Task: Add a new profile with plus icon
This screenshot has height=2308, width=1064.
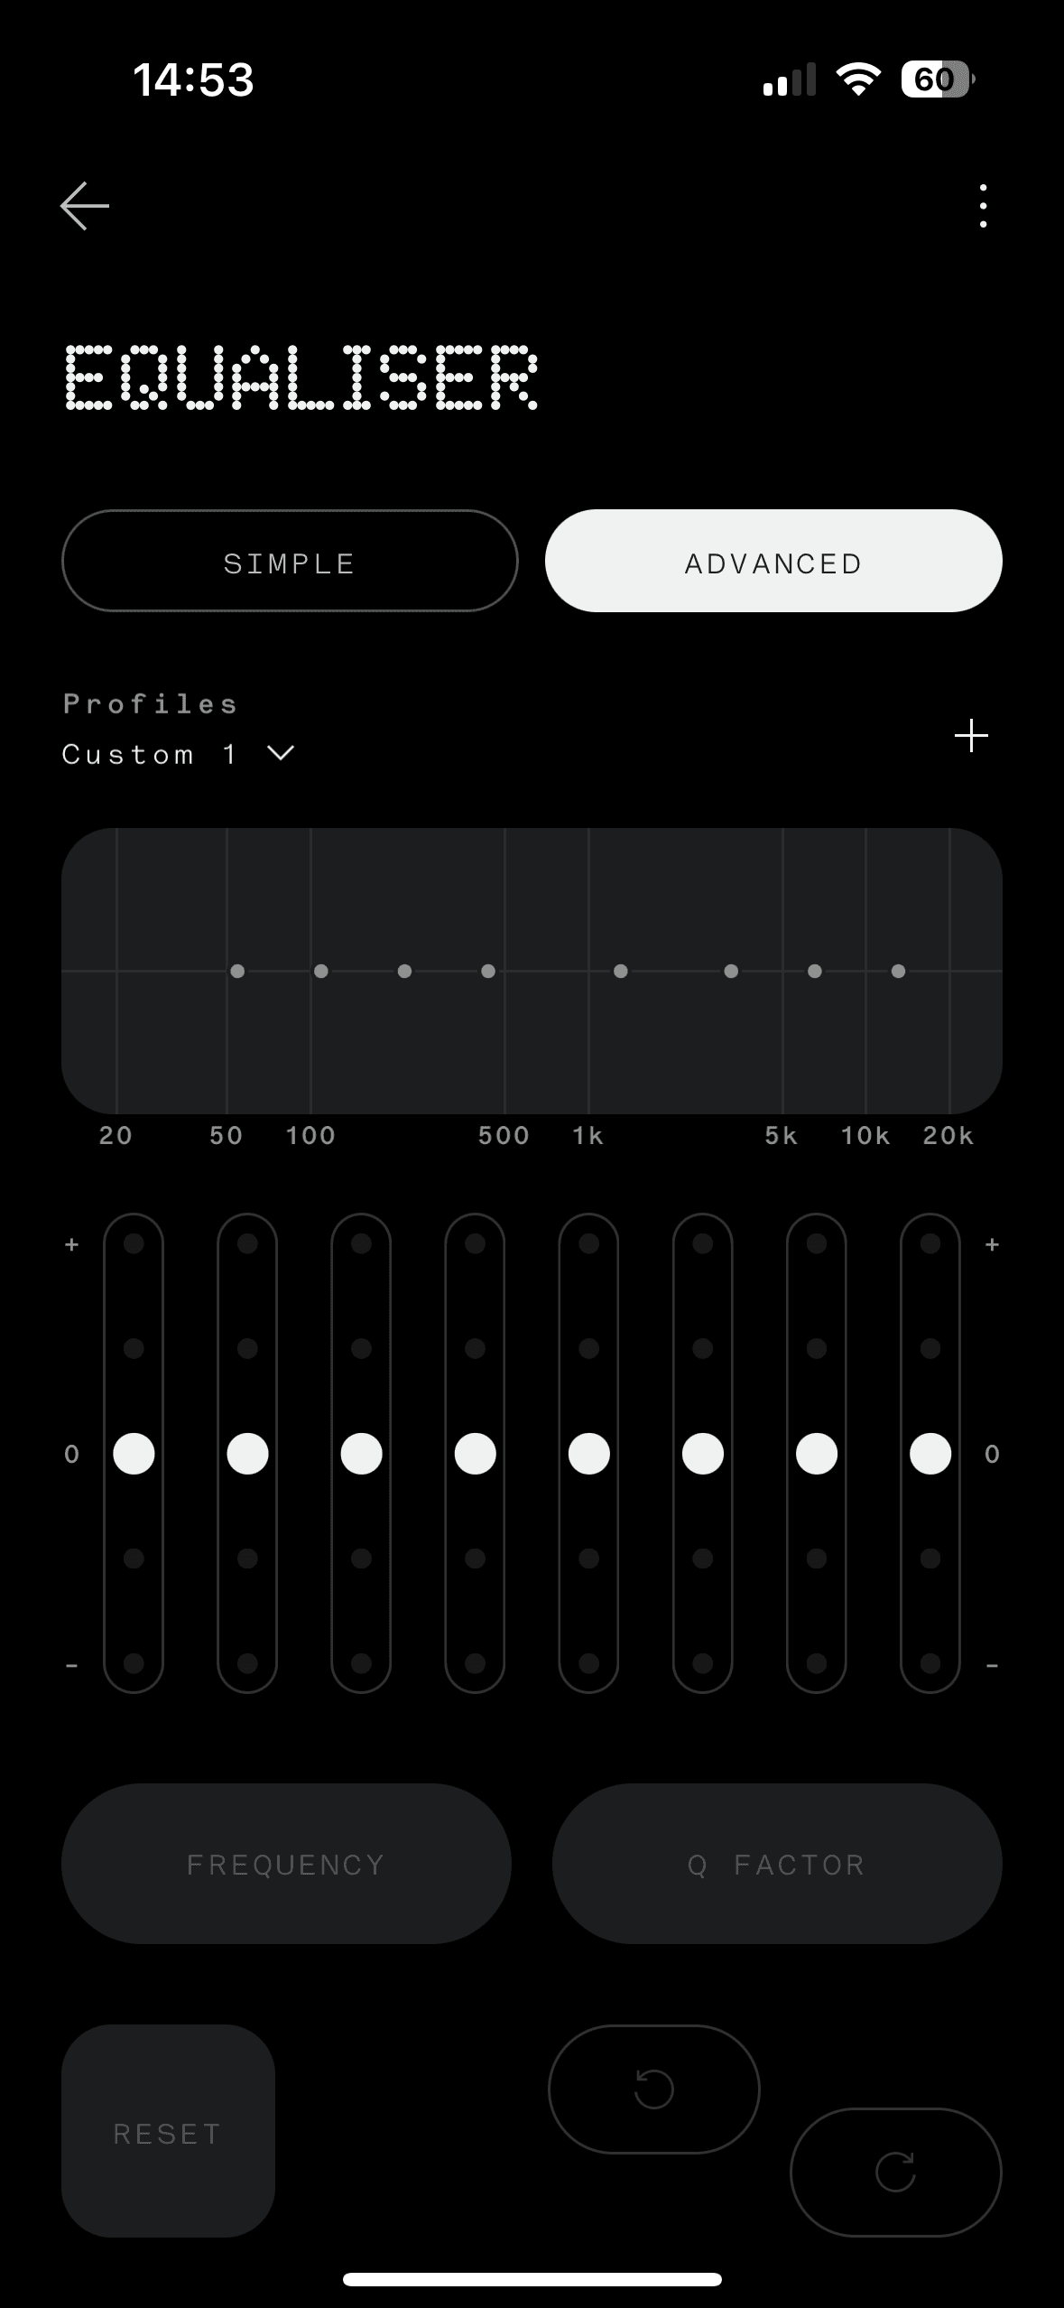Action: pyautogui.click(x=971, y=736)
